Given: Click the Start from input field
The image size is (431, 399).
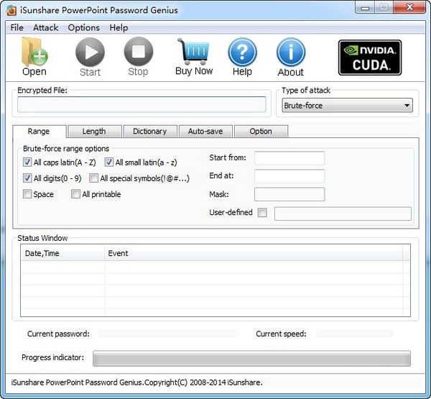Looking at the screenshot, I should 289,158.
